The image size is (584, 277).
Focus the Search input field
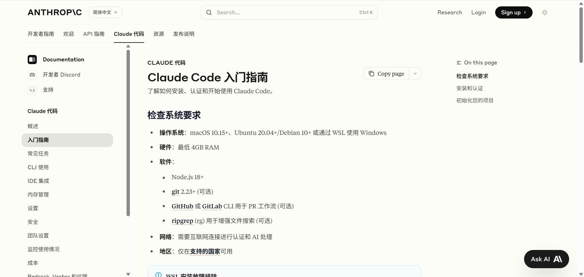pos(286,12)
